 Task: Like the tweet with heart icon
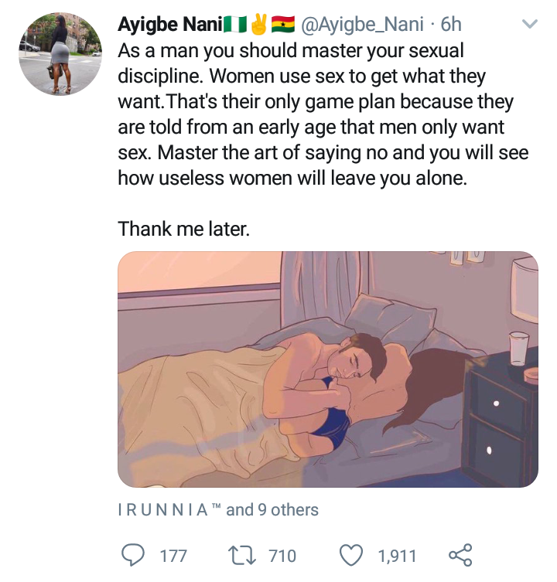point(351,556)
